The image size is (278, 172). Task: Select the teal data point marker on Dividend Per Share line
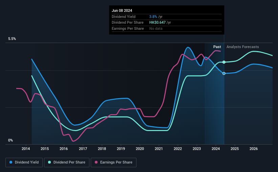(224, 62)
